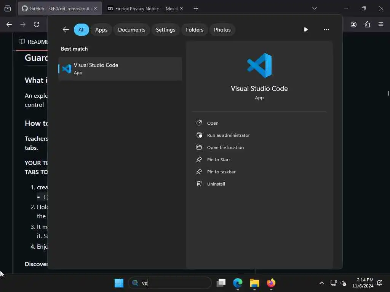The height and width of the screenshot is (292, 390).
Task: Switch to GitHub ext-remover Firefox tab
Action: click(60, 8)
